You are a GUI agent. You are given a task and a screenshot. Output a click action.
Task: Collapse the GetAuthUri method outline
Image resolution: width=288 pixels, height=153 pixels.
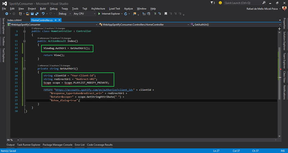[x=24, y=68]
